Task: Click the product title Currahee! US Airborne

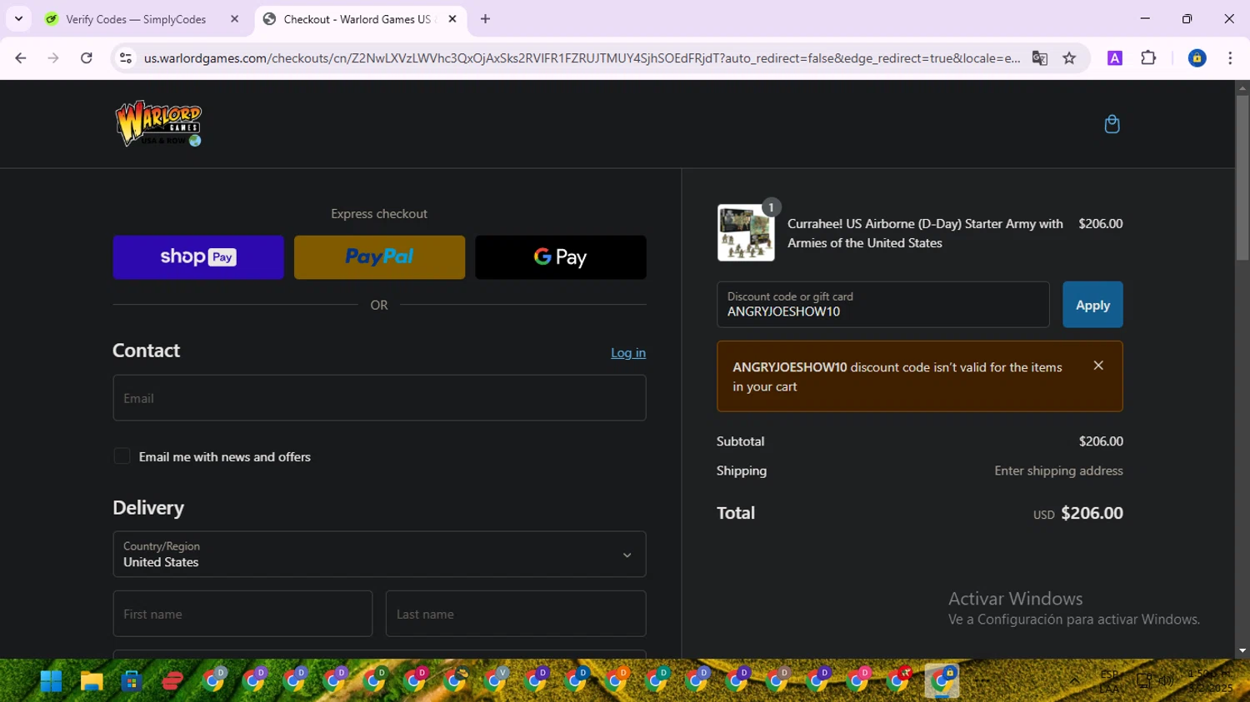Action: tap(925, 233)
